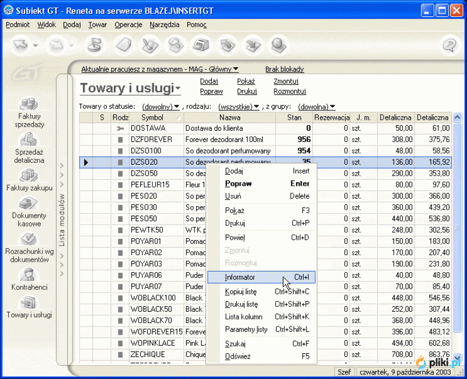Image resolution: width=467 pixels, height=379 pixels.
Task: Open the Kontrahenci module
Action: tap(29, 279)
